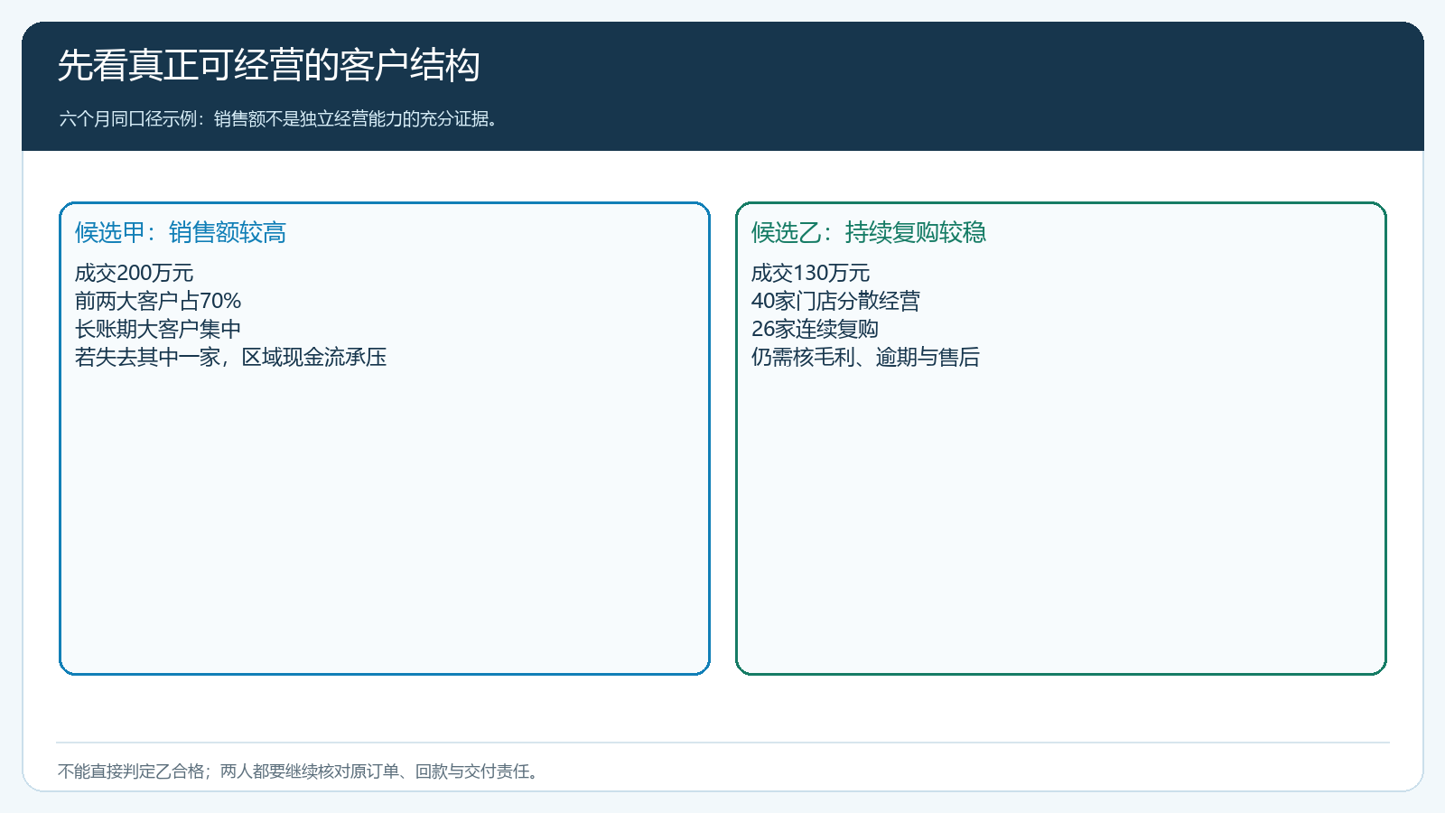Select the line 成交200万元
This screenshot has height=813, width=1445.
(135, 273)
